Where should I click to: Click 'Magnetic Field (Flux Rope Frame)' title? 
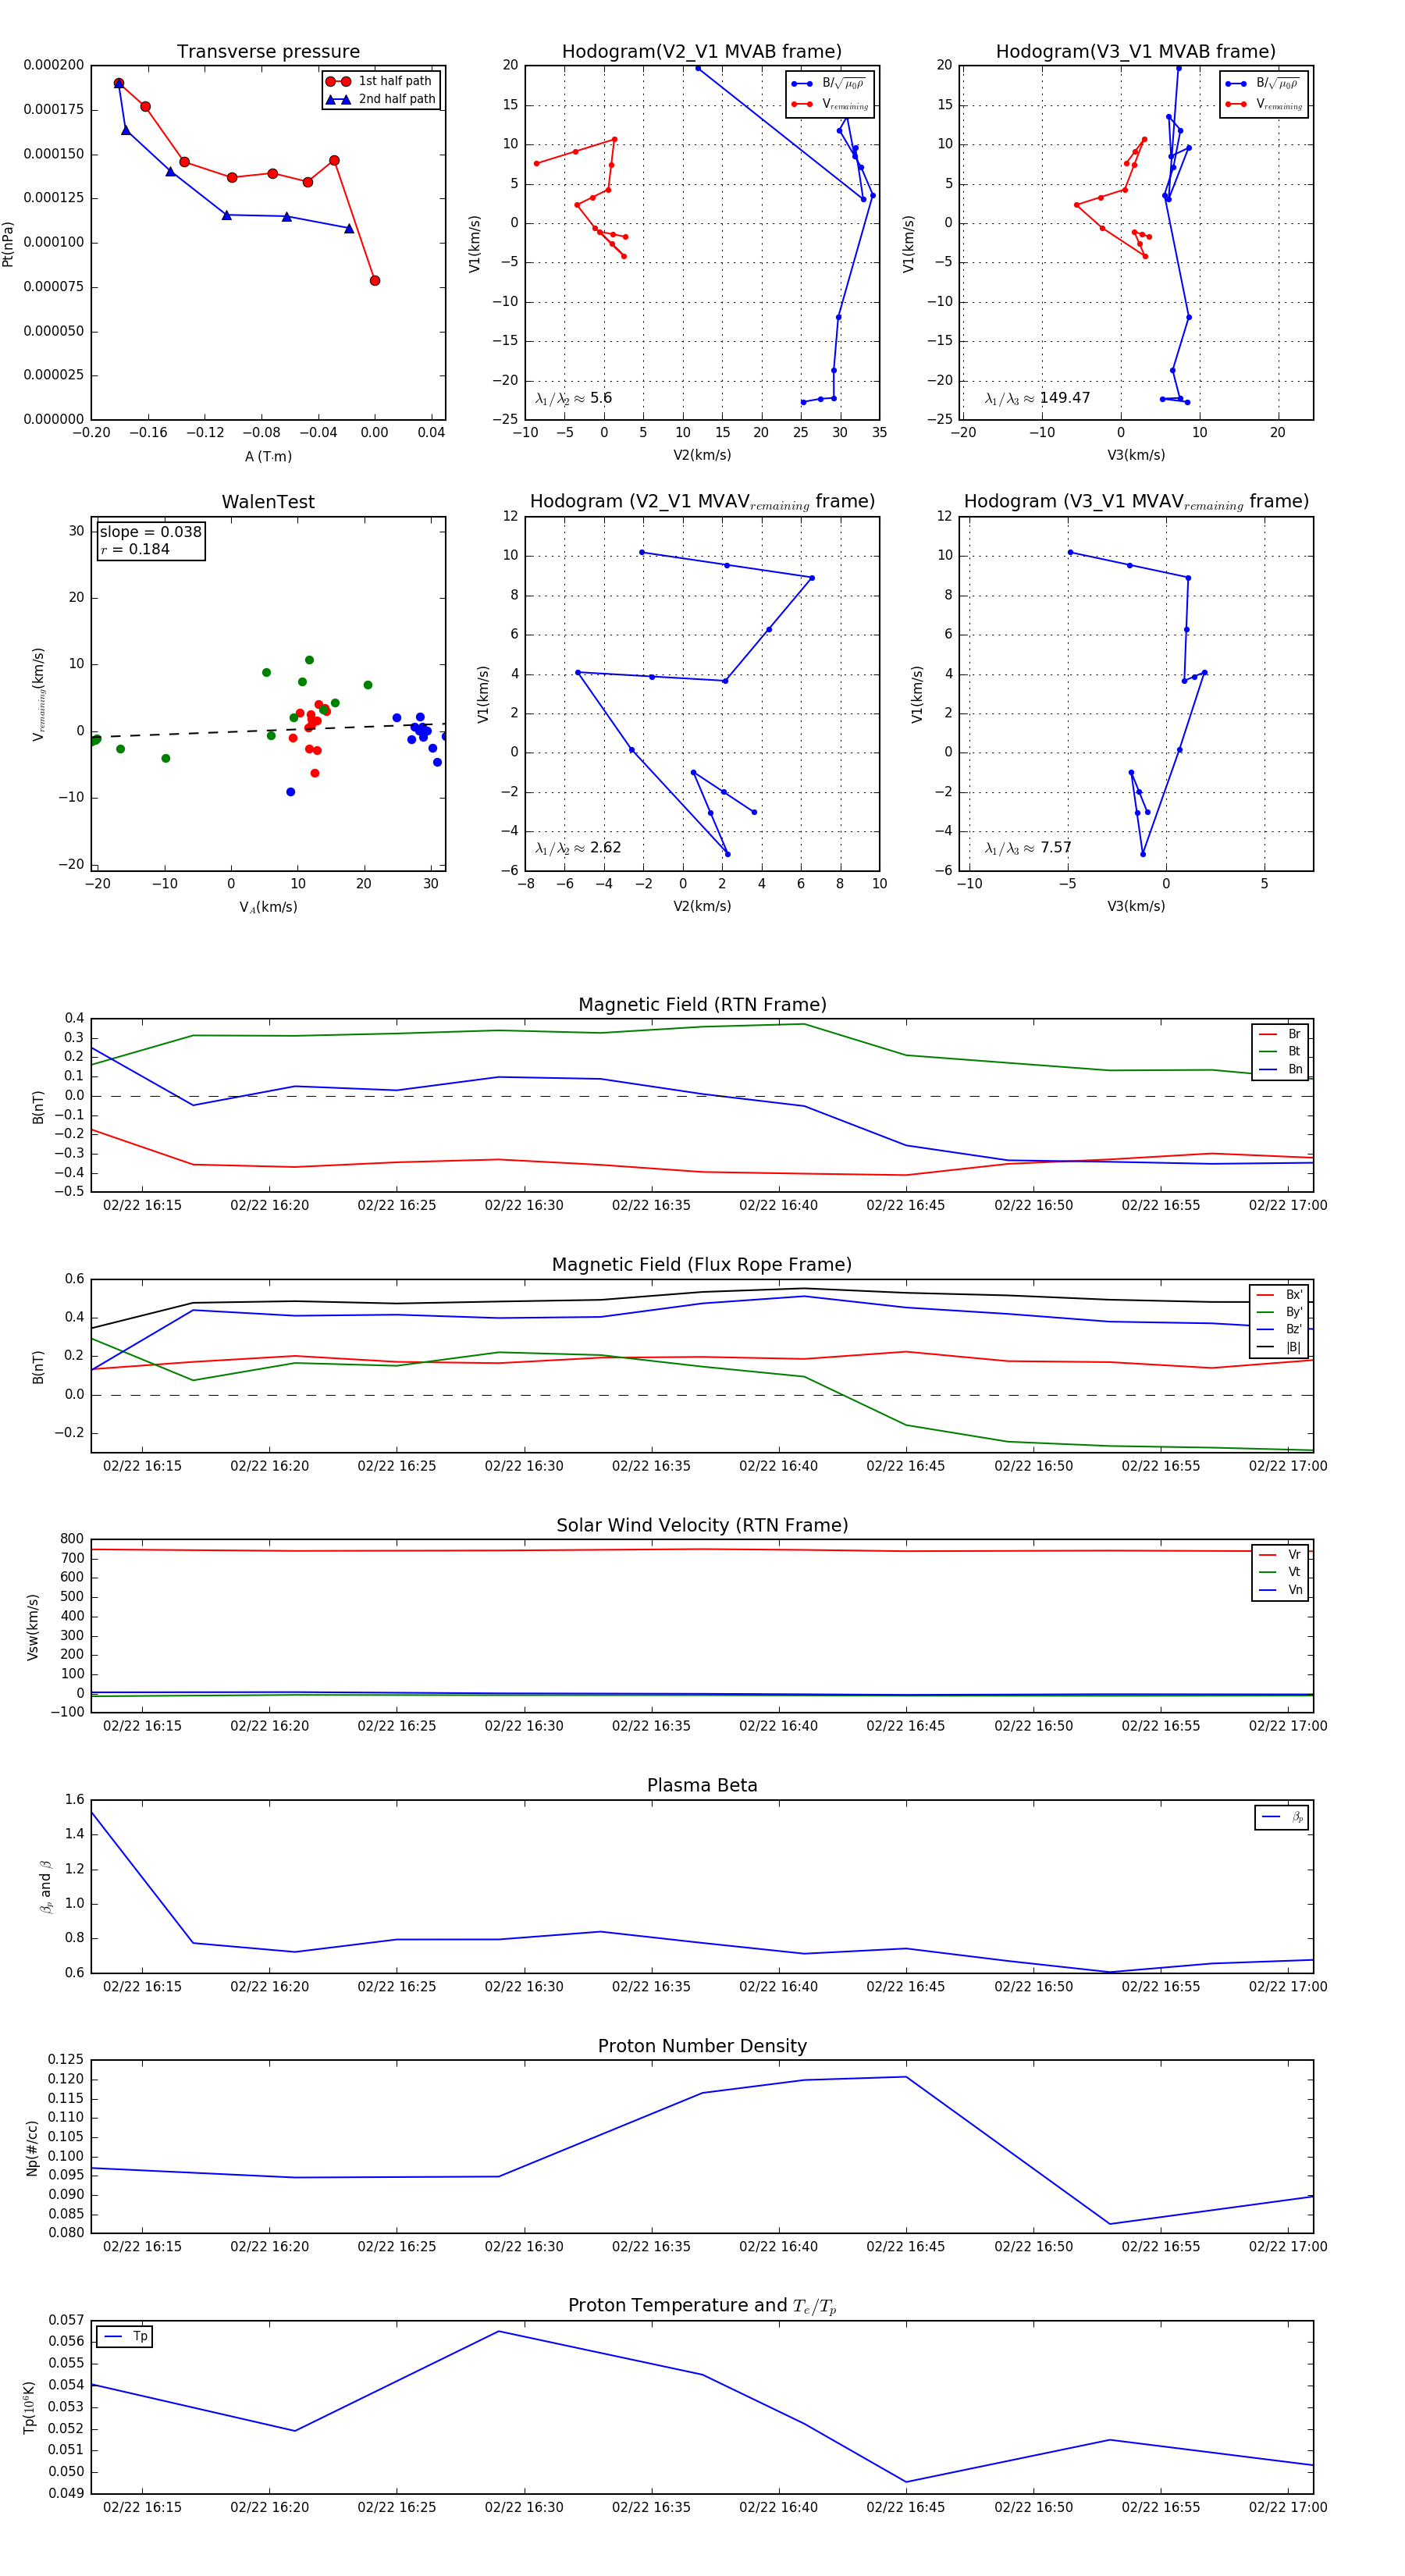coord(702,1265)
